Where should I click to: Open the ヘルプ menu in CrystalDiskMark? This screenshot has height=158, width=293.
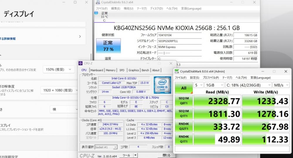pyautogui.click(x=241, y=78)
